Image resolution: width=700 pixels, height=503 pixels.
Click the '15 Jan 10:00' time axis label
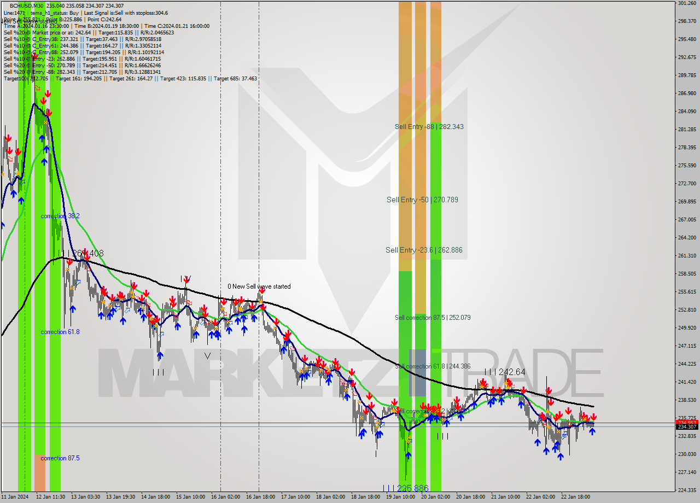(x=190, y=497)
